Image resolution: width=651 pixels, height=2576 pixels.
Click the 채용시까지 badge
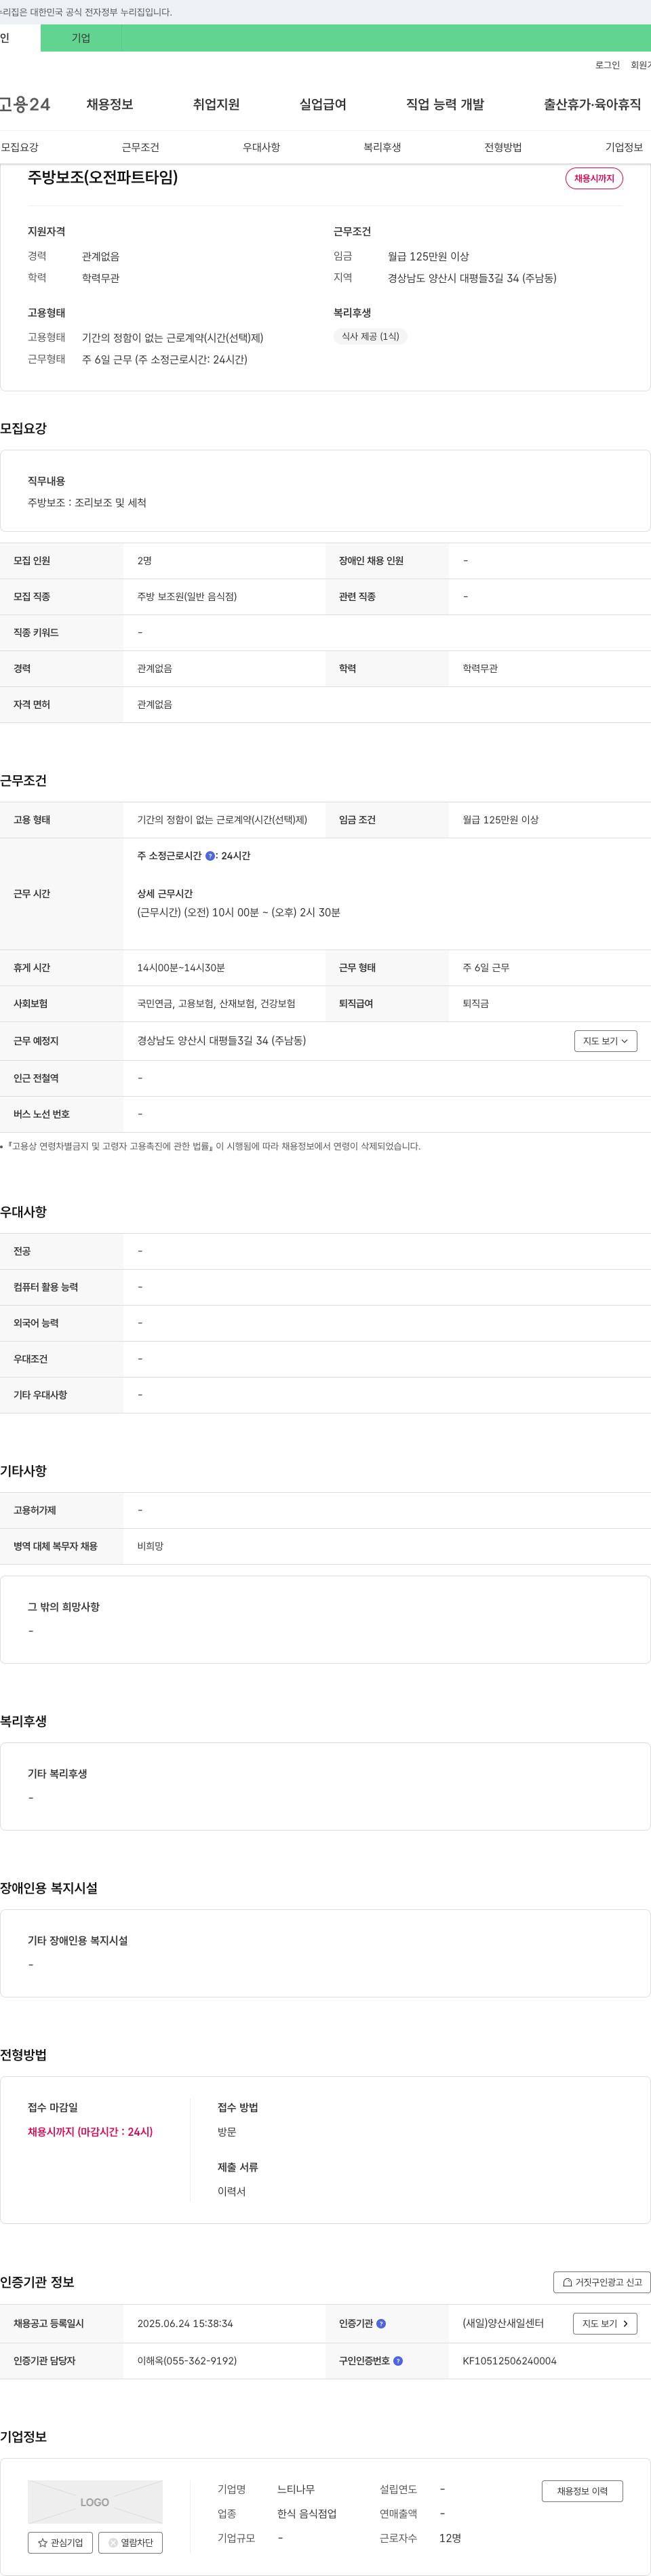(x=594, y=178)
